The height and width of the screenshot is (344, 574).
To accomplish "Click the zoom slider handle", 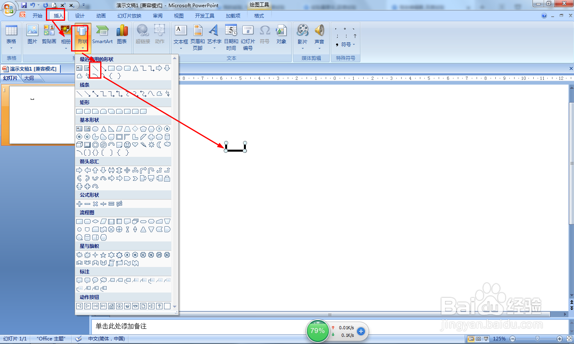I will coord(537,339).
